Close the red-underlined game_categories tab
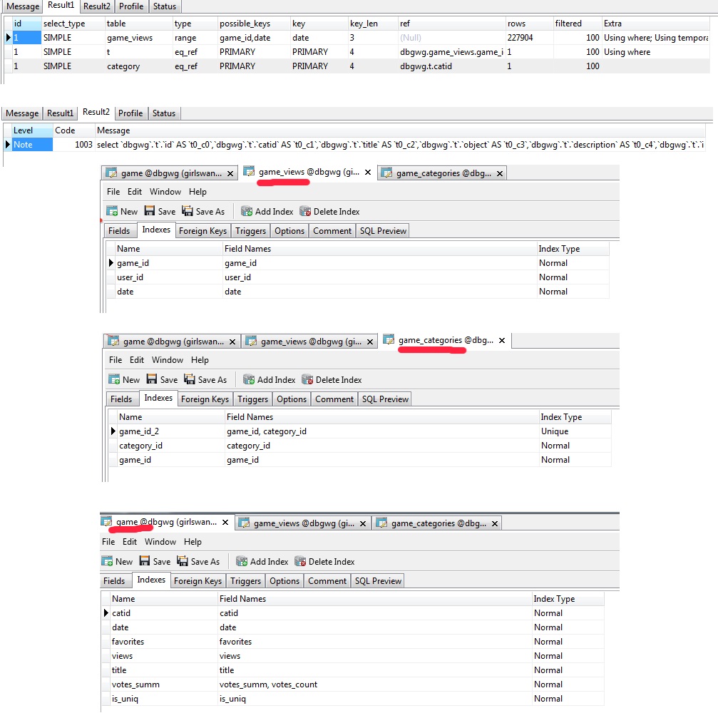This screenshot has width=718, height=713. point(502,341)
